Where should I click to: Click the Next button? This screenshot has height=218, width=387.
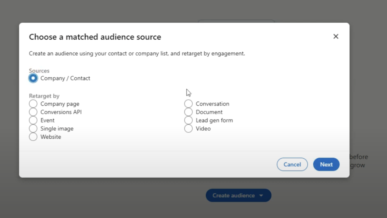[x=326, y=164]
